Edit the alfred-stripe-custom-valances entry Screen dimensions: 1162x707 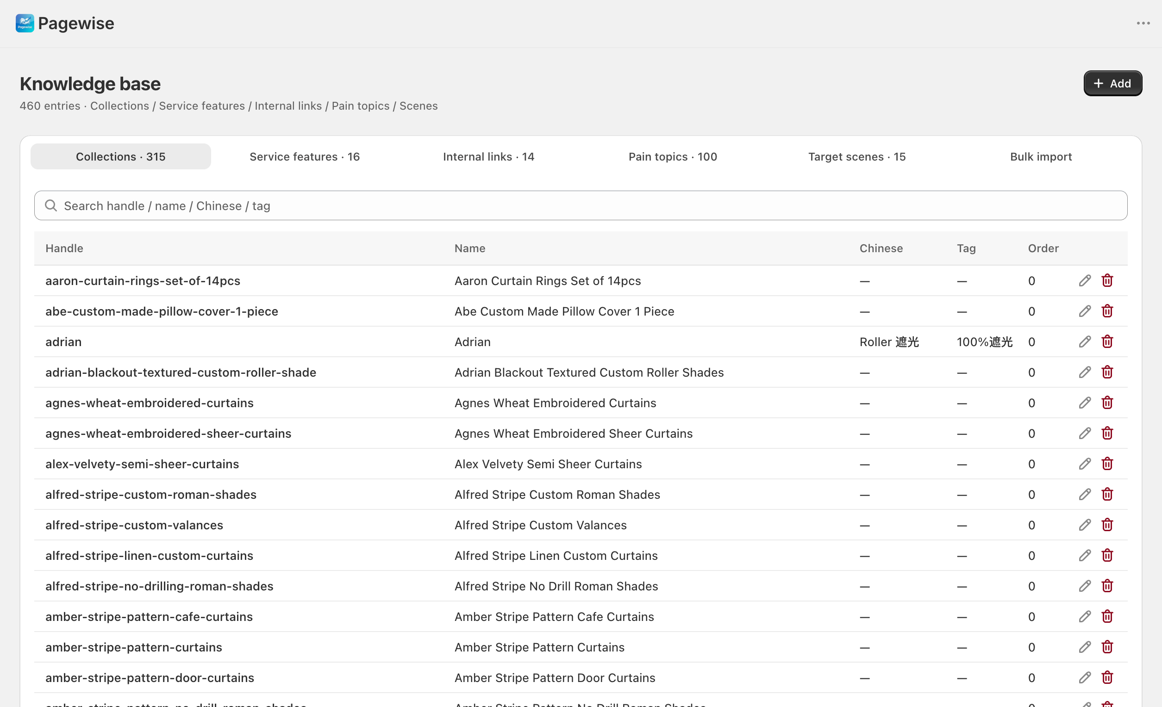pyautogui.click(x=1085, y=525)
